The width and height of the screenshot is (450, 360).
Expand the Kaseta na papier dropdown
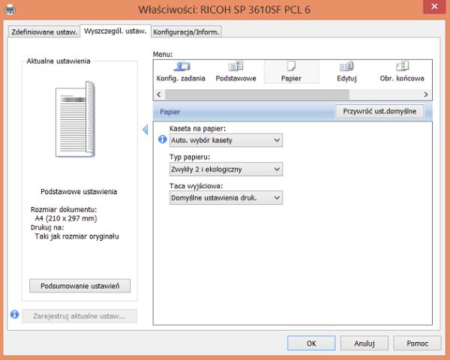pos(226,140)
